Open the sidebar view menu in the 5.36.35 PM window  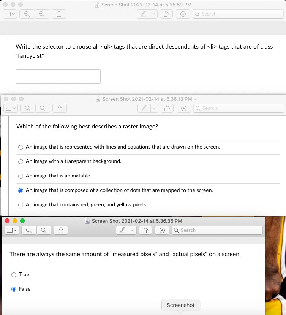point(12,230)
